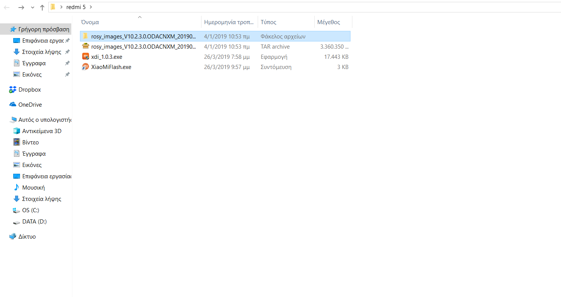This screenshot has width=561, height=297.
Task: Sort by the Ημερομηνία τροπ... column header
Action: click(229, 22)
